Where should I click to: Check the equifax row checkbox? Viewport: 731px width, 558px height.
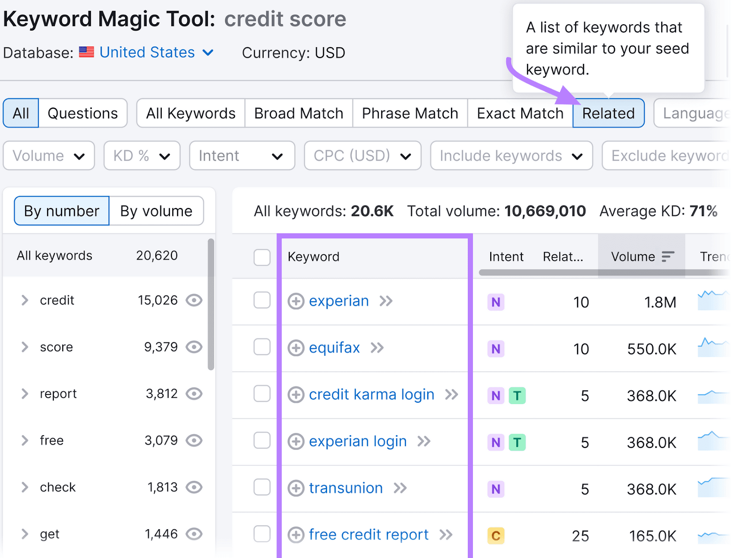tap(262, 347)
